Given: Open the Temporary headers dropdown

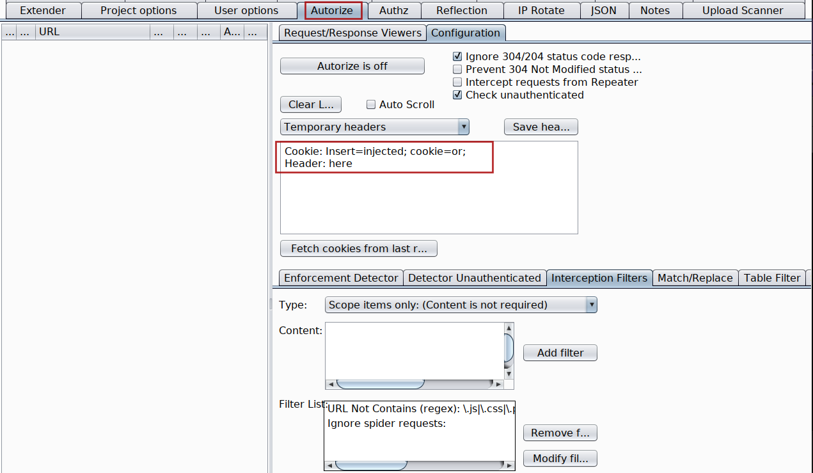Looking at the screenshot, I should pyautogui.click(x=375, y=127).
